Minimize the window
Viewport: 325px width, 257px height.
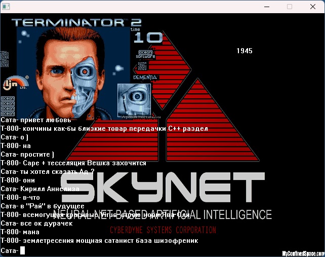267,7
